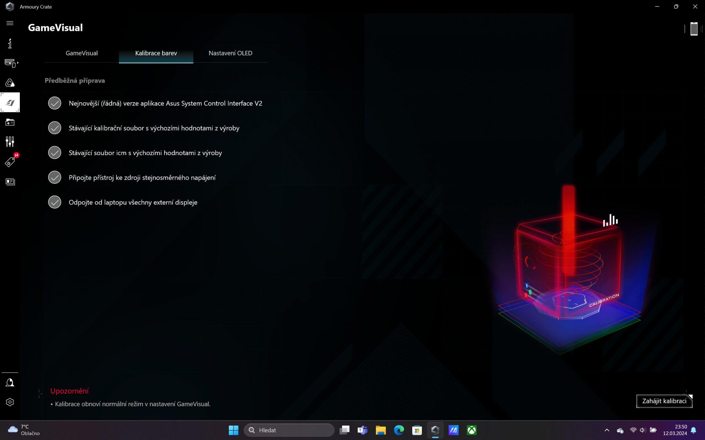Open Xbox app on taskbar

point(472,430)
